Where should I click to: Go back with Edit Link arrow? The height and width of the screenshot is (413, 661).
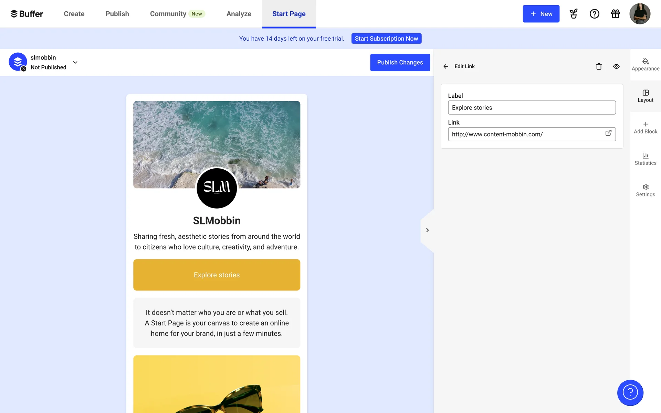446,66
